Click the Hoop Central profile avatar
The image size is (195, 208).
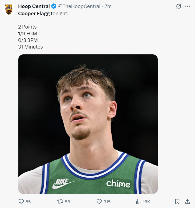(9, 10)
